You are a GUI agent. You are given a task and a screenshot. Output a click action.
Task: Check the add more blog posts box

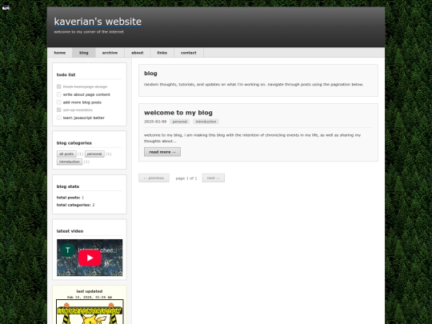[58, 102]
